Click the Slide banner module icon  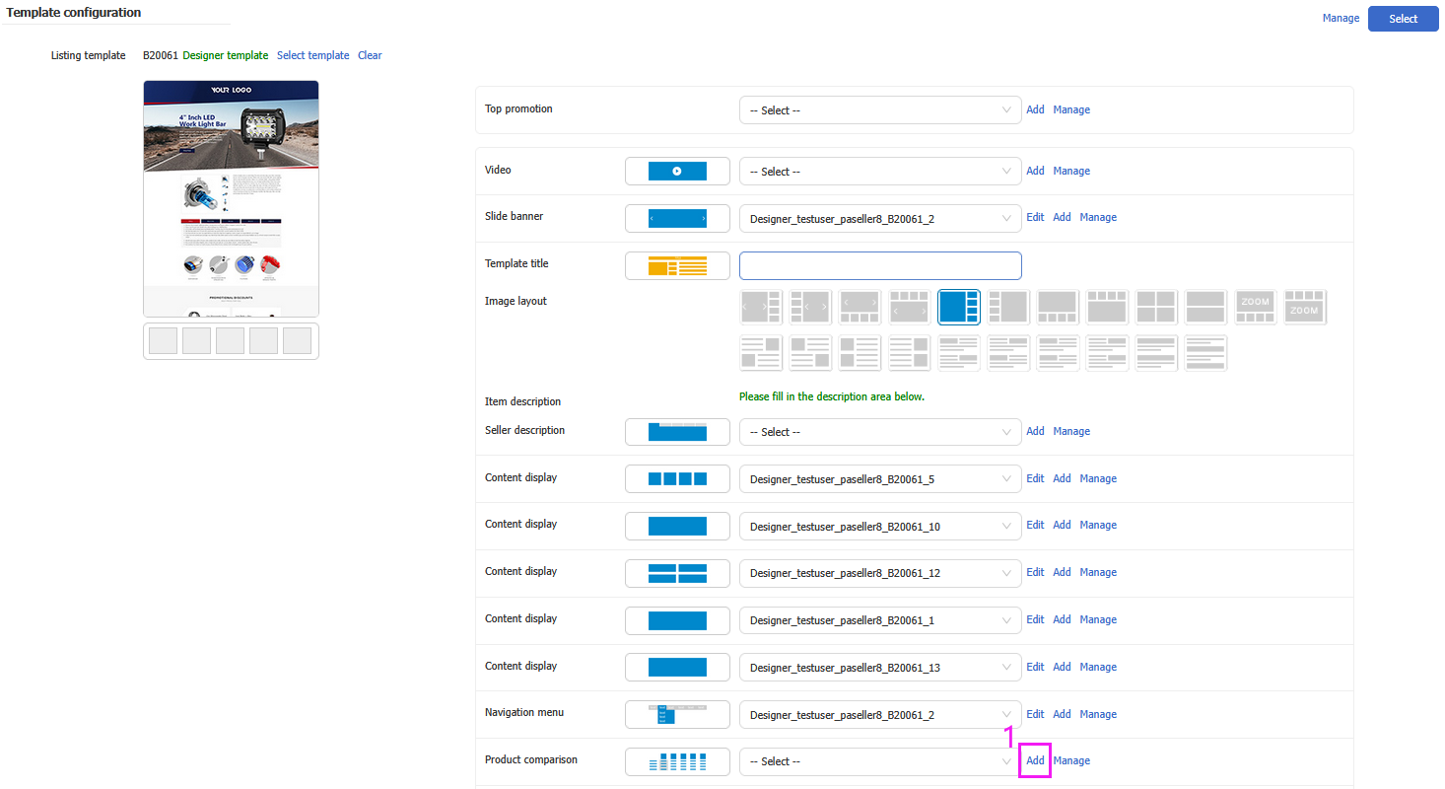(677, 218)
